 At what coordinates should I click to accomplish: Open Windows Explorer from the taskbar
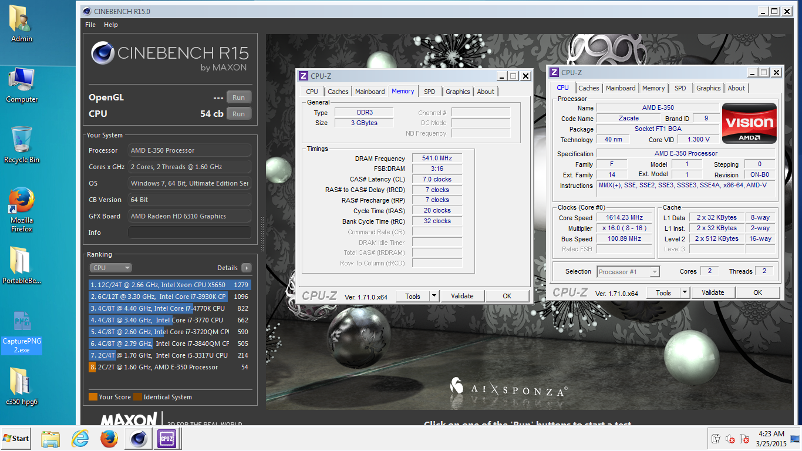(50, 439)
